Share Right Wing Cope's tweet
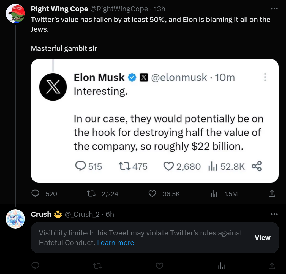This screenshot has height=274, width=286. pos(272,194)
